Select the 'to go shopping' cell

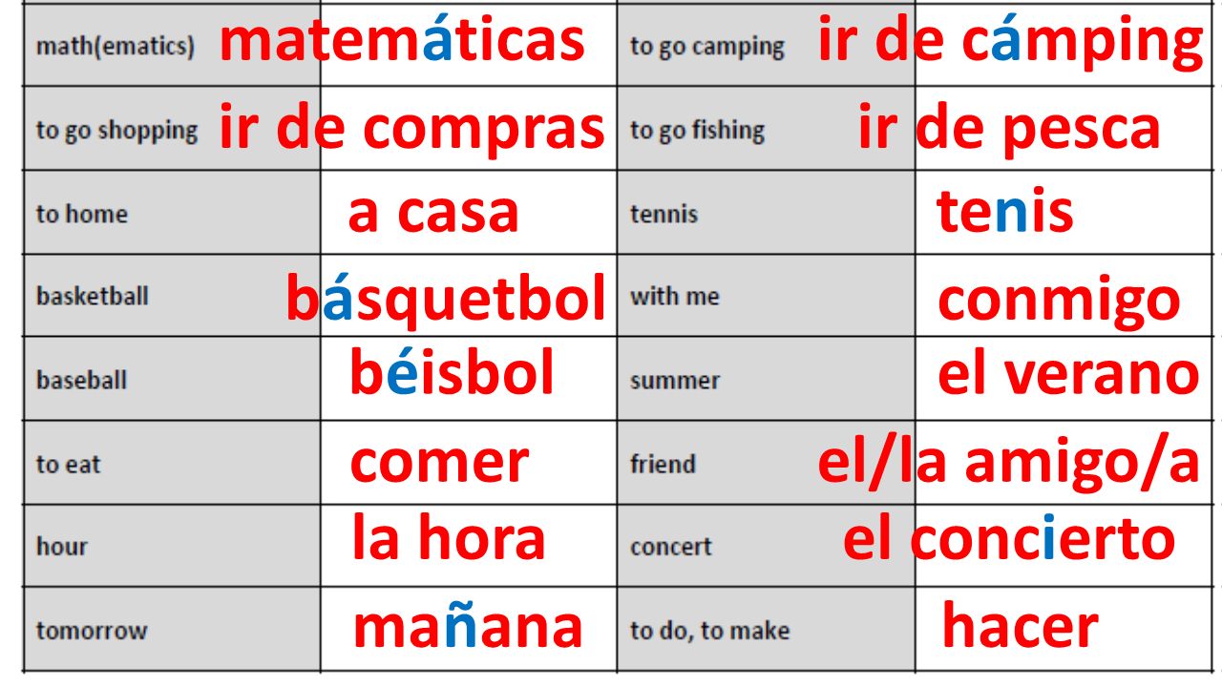(x=173, y=129)
